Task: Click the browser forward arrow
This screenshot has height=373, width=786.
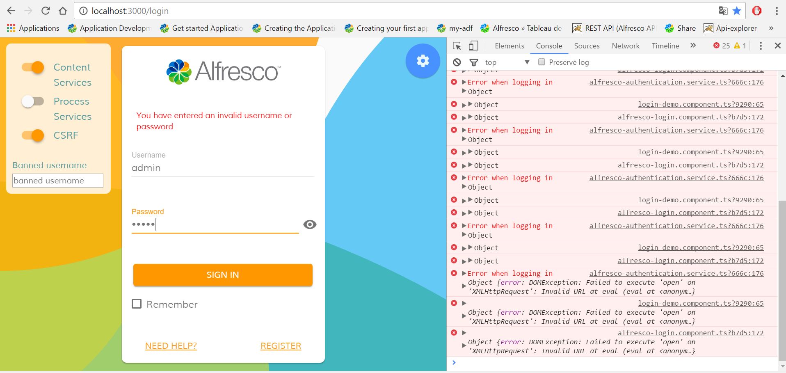Action: pos(28,11)
